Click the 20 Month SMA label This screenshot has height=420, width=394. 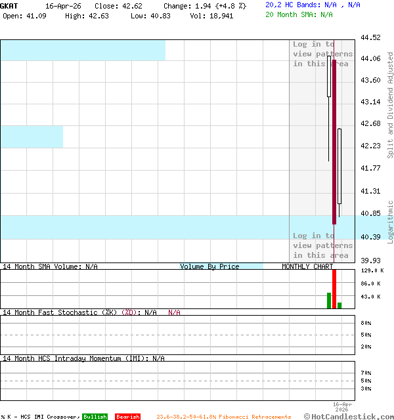point(299,14)
